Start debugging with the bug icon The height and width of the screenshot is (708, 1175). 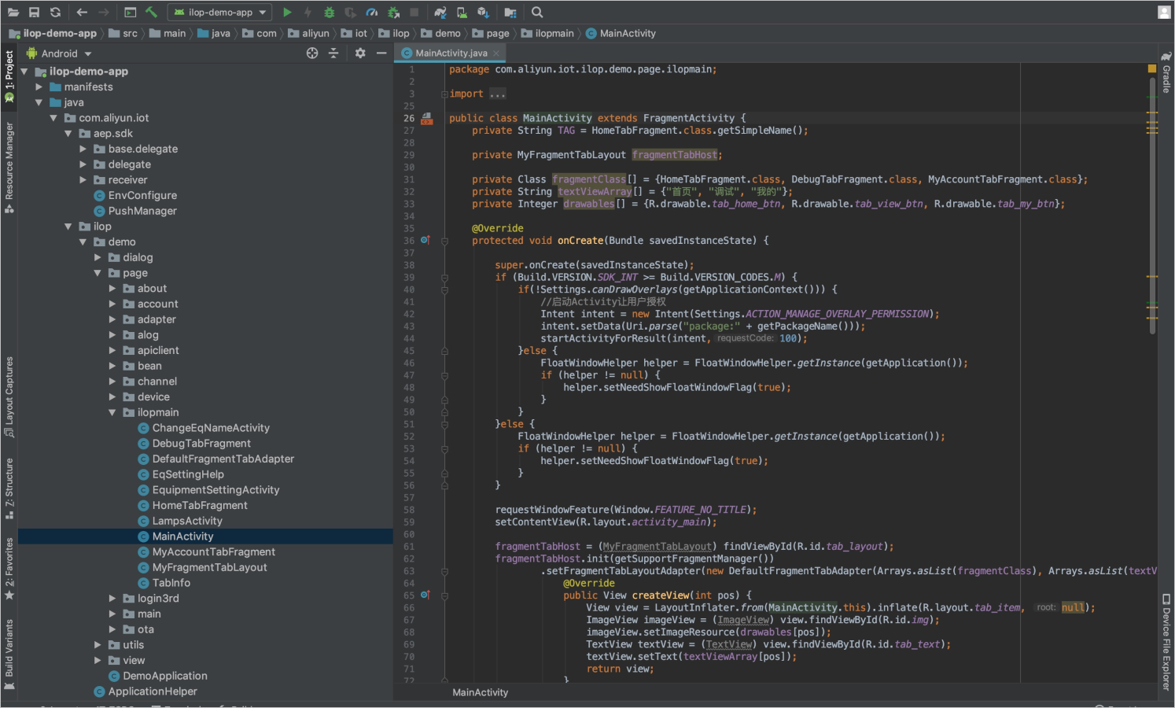click(330, 12)
